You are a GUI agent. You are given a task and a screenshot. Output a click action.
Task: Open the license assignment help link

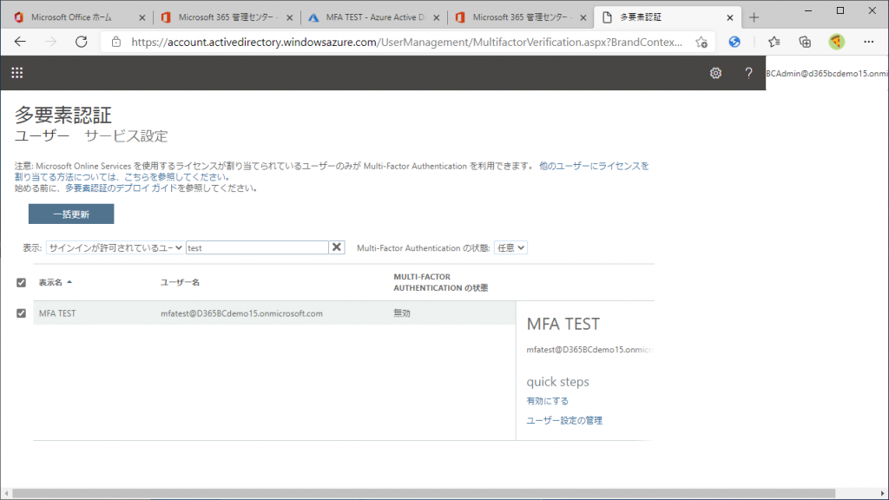click(332, 171)
